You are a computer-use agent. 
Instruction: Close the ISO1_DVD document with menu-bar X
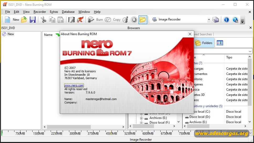click(250, 12)
